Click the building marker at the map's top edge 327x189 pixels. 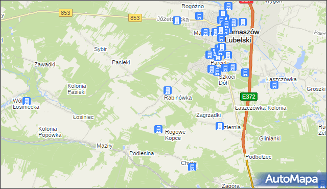[x=228, y=6]
